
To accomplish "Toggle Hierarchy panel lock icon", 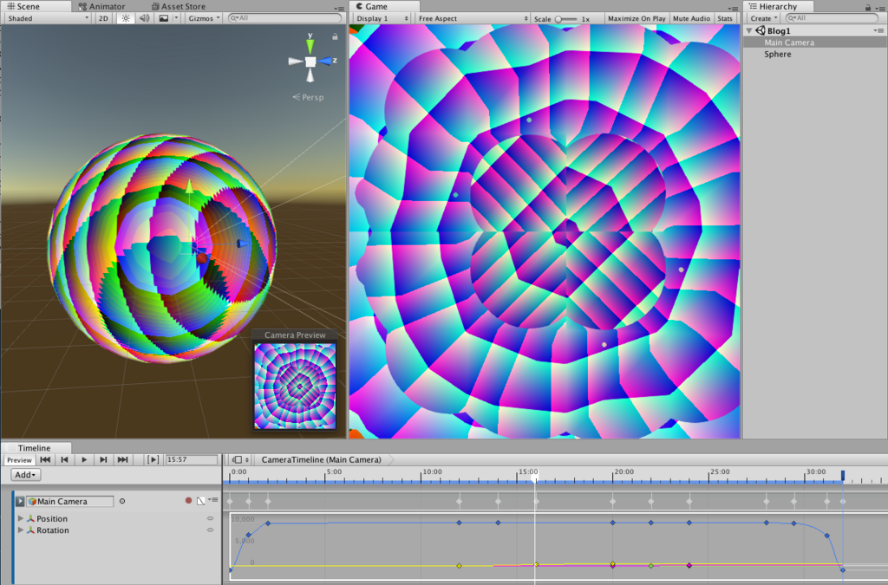I will point(868,8).
